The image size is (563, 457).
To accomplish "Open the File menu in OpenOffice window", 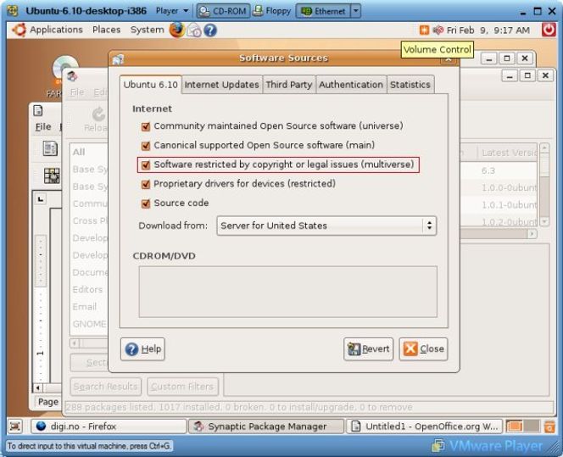I will tap(43, 126).
